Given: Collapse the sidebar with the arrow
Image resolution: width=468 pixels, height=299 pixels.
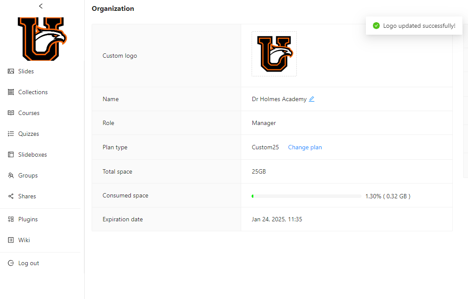Looking at the screenshot, I should 41,6.
